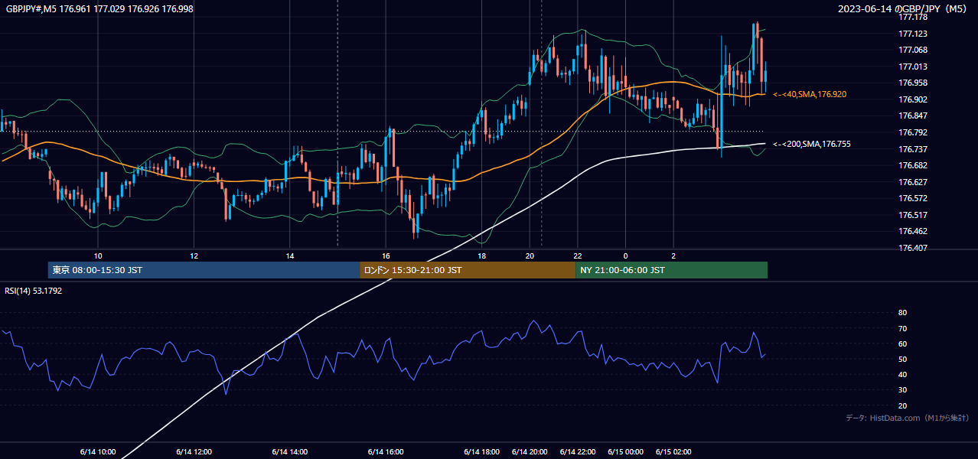Click hour 2 on the price chart time axis

[x=673, y=256]
